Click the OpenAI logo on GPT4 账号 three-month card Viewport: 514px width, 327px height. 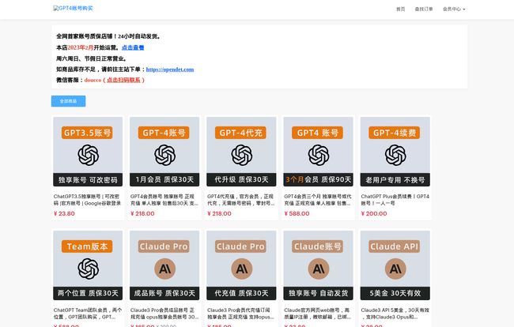[319, 155]
